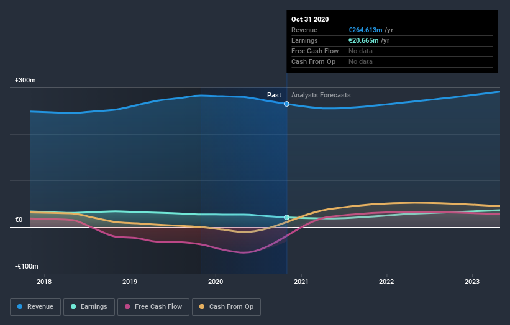Click the 2018 axis label
Viewport: 510px width, 325px height.
tap(44, 282)
